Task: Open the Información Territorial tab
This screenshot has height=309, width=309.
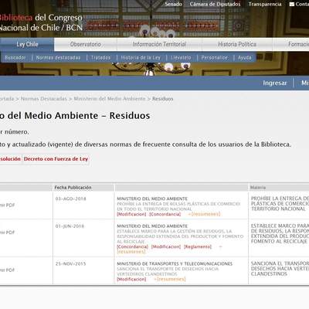Action: 159,44
